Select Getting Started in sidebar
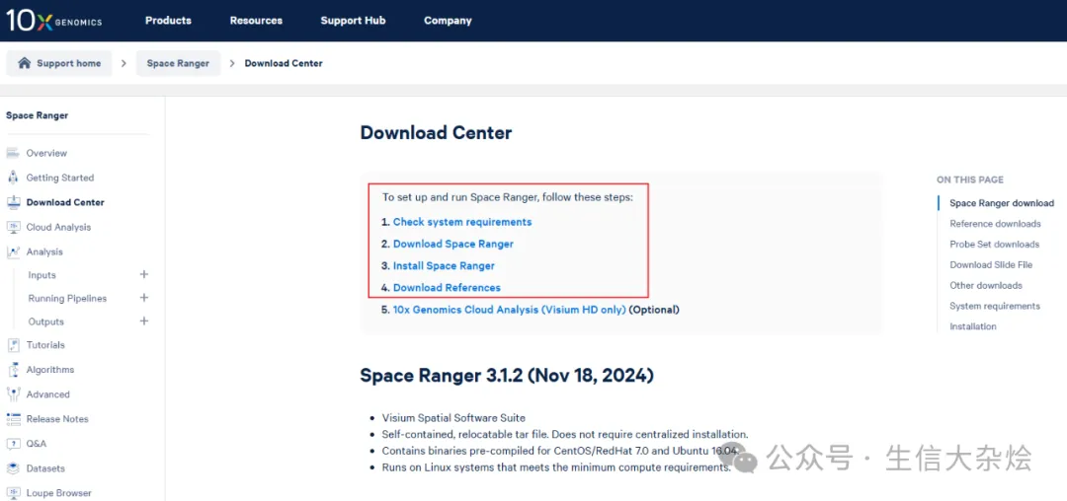The width and height of the screenshot is (1067, 501). point(60,178)
